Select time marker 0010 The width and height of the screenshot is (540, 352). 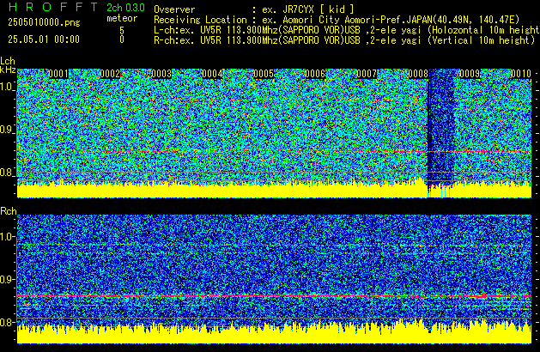point(521,74)
